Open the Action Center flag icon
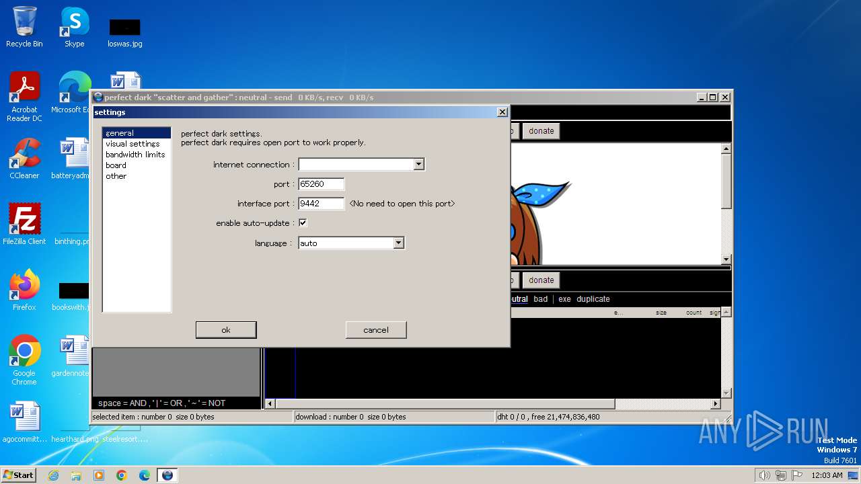 pyautogui.click(x=797, y=475)
